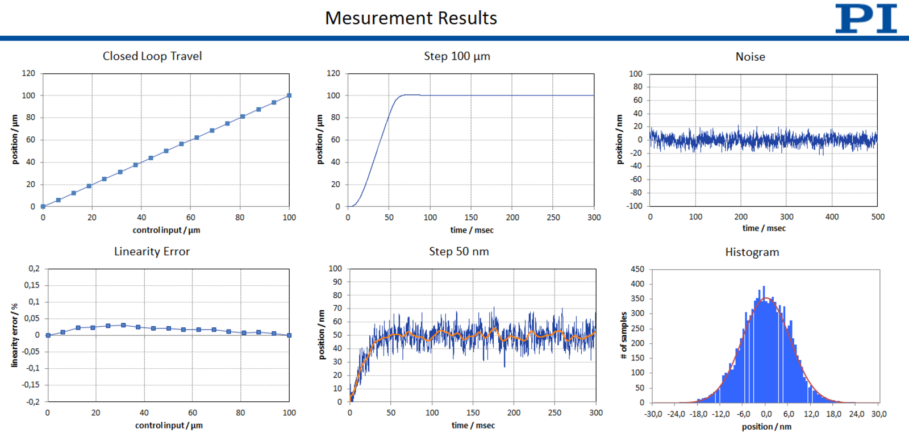Click the 500 tick label on Noise x-axis
Screen dimensions: 909x441
coord(878,217)
